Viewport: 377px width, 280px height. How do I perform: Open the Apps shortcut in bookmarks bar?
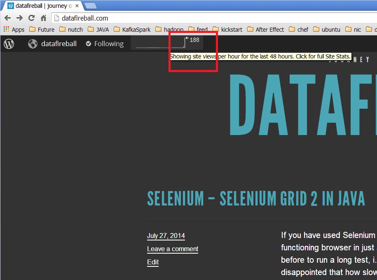coord(14,30)
